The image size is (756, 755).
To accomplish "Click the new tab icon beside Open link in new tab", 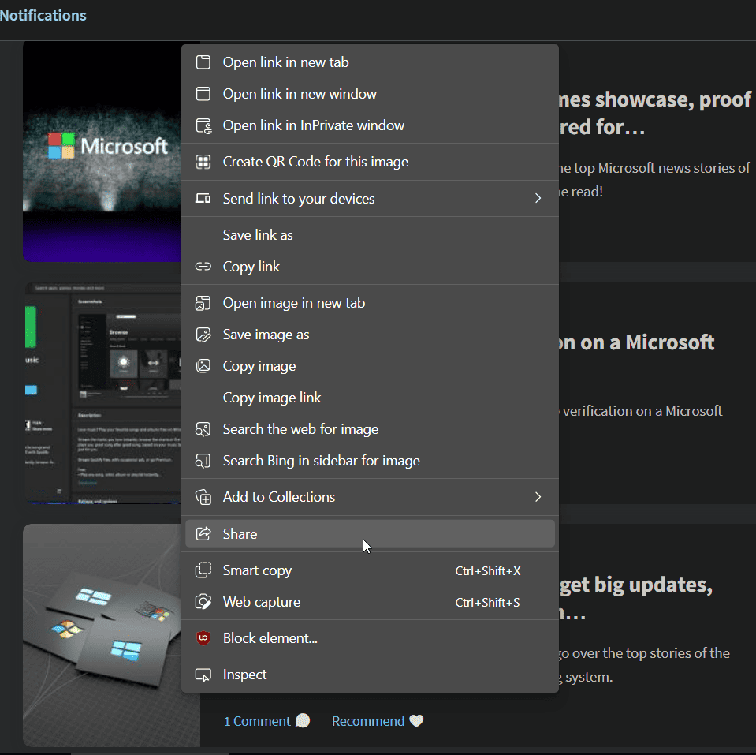I will pyautogui.click(x=203, y=62).
